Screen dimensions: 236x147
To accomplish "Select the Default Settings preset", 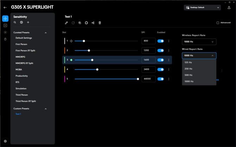I will pyautogui.click(x=24, y=38).
